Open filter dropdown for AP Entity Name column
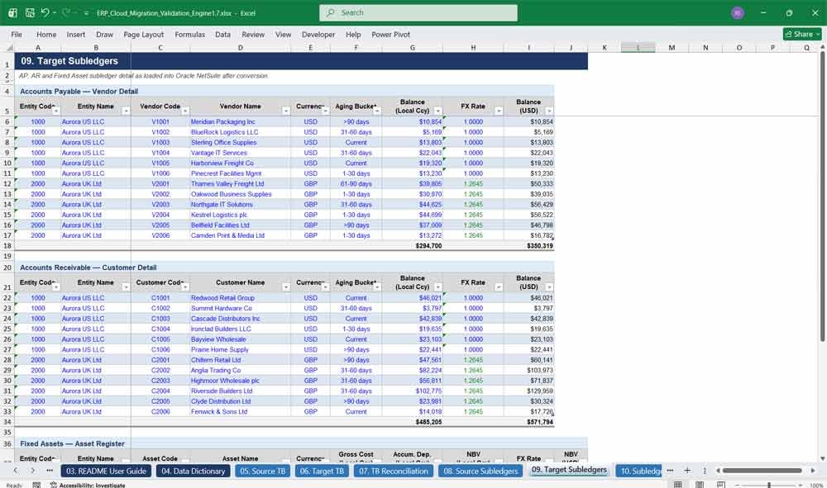827x488 pixels. click(x=126, y=111)
